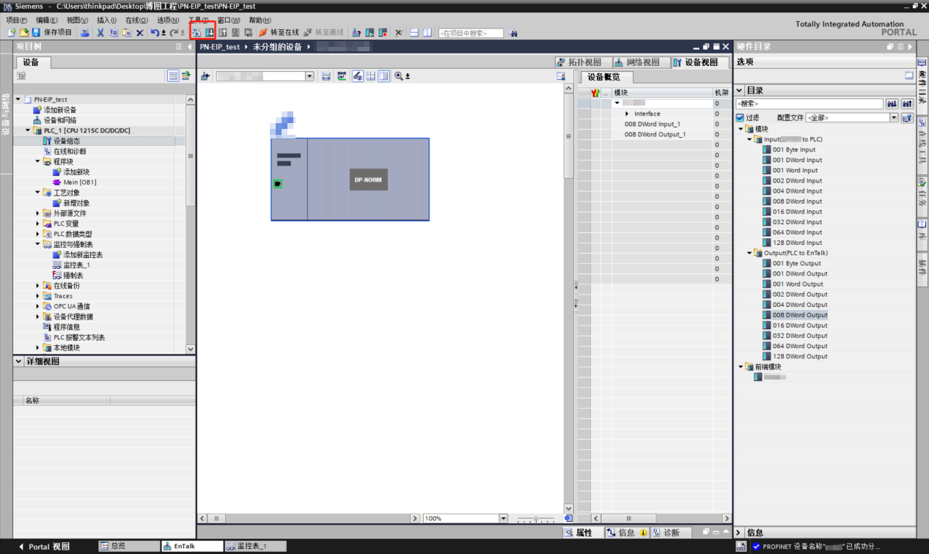Click the Split editor vertically icon

(427, 33)
